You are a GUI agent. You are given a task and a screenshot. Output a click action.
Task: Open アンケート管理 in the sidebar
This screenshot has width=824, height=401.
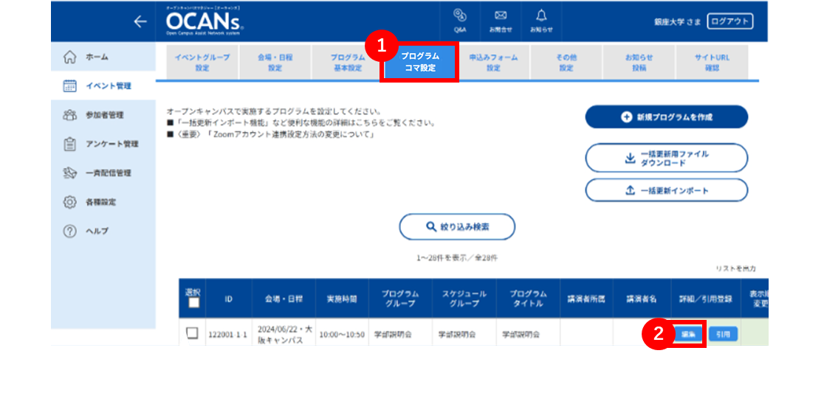coord(103,144)
